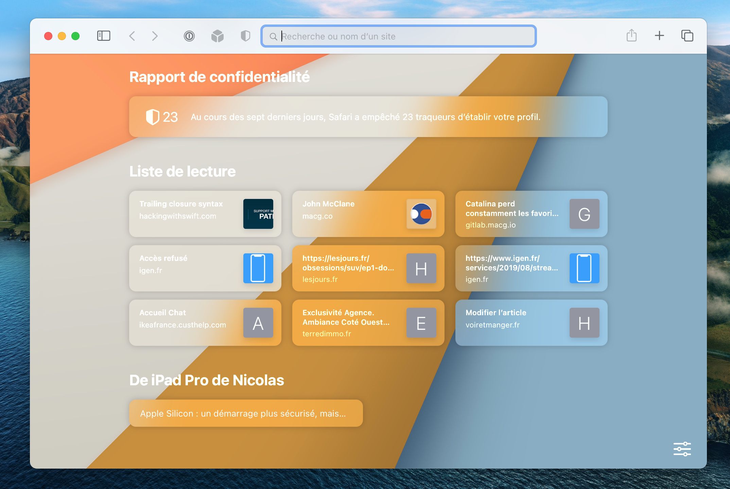The height and width of the screenshot is (489, 730).
Task: Open the "John McClane" article on macg.co
Action: click(x=368, y=214)
